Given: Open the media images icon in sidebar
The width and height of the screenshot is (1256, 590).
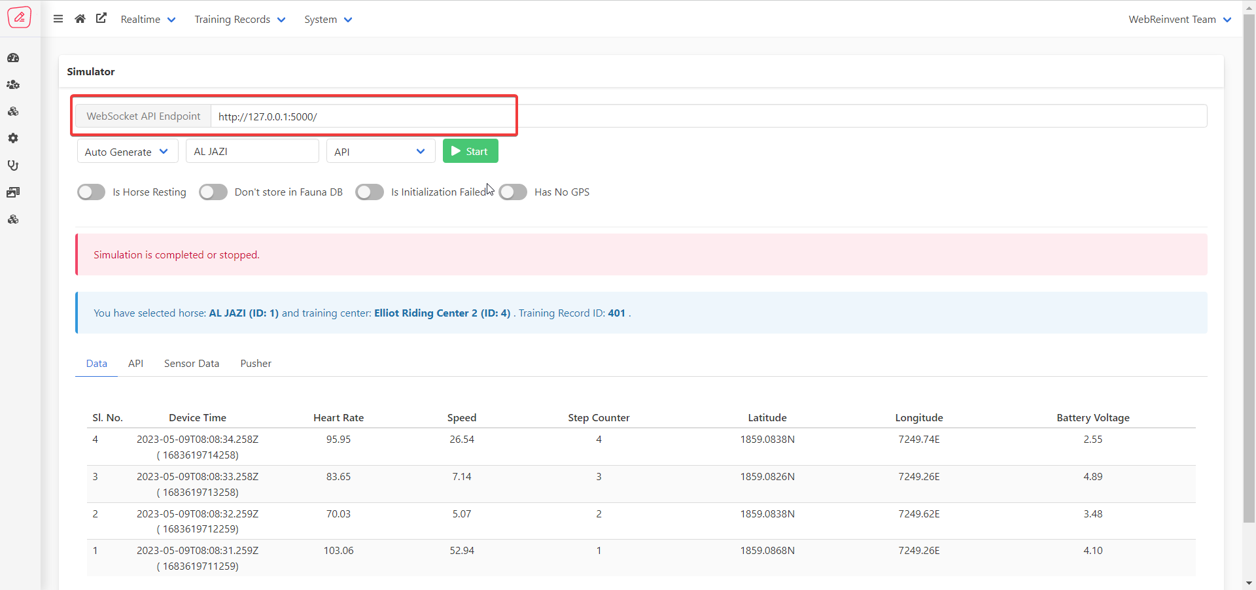Looking at the screenshot, I should [13, 192].
